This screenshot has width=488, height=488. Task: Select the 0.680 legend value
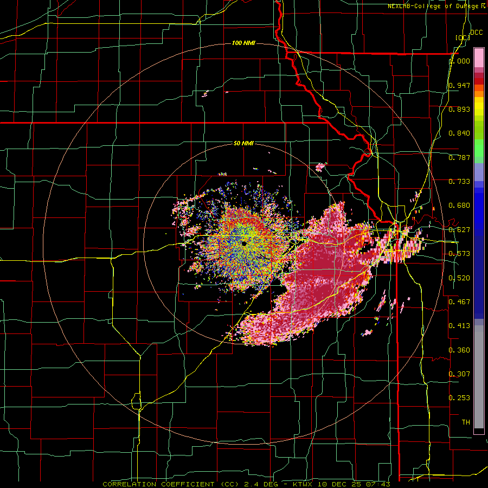459,206
